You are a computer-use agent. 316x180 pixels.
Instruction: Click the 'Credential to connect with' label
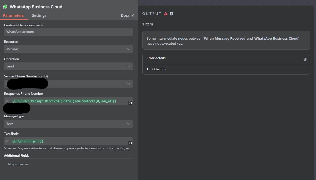[x=23, y=25]
